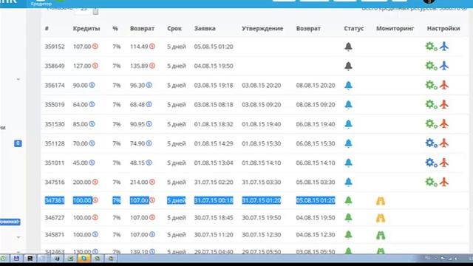Open yellow binoculars monitoring for loan 347361
This screenshot has height=266, width=473.
[x=381, y=201]
